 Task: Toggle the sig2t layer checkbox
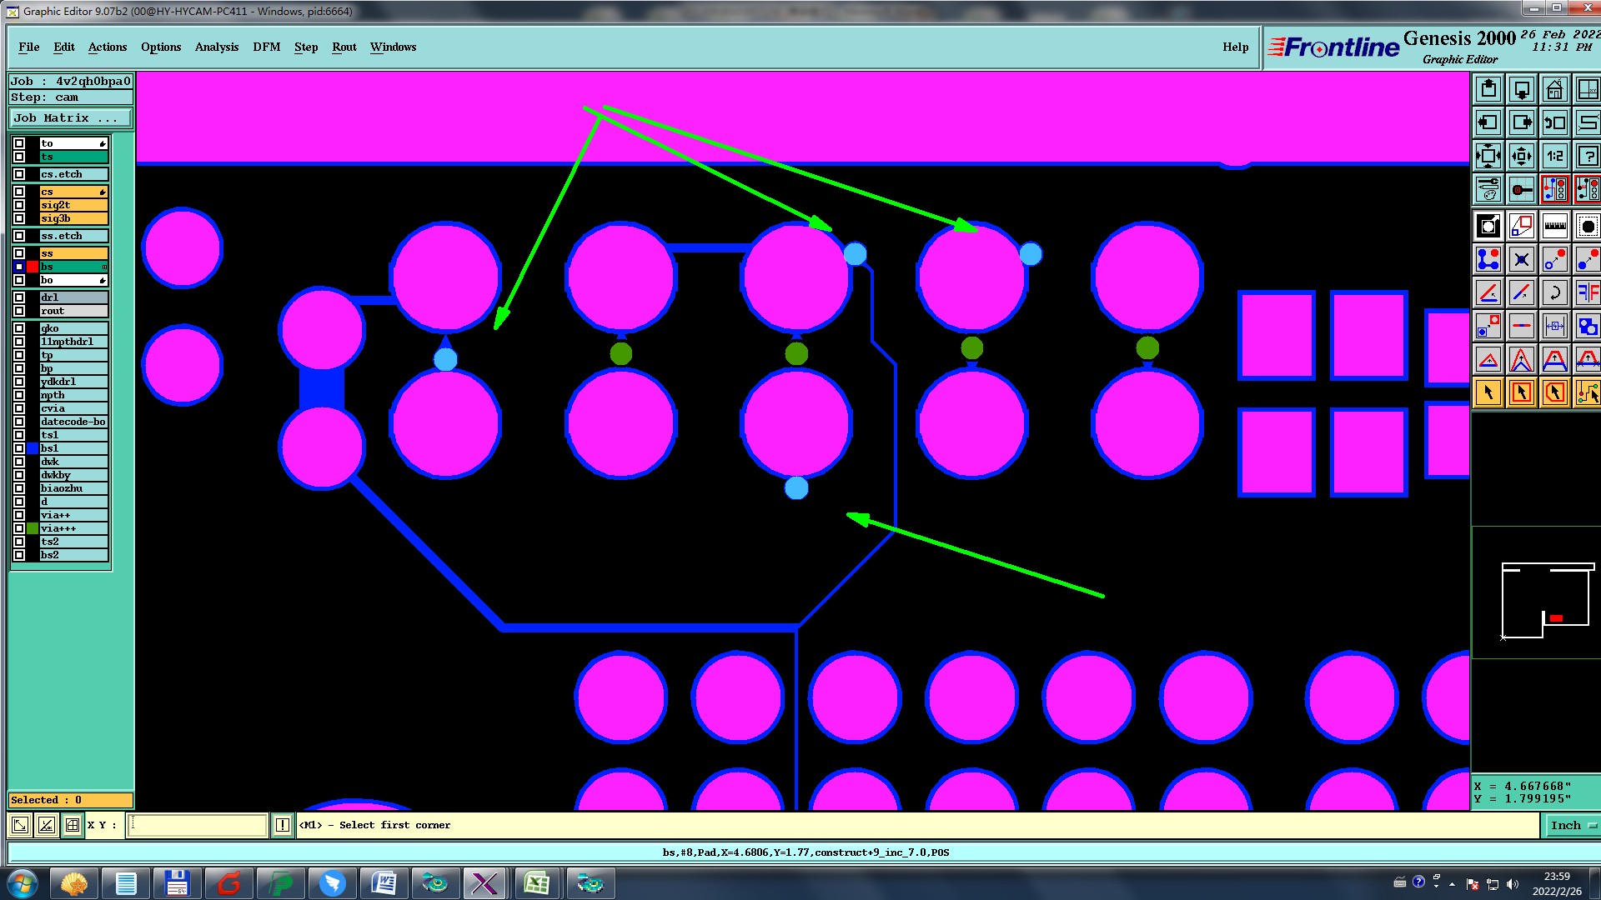coord(19,205)
